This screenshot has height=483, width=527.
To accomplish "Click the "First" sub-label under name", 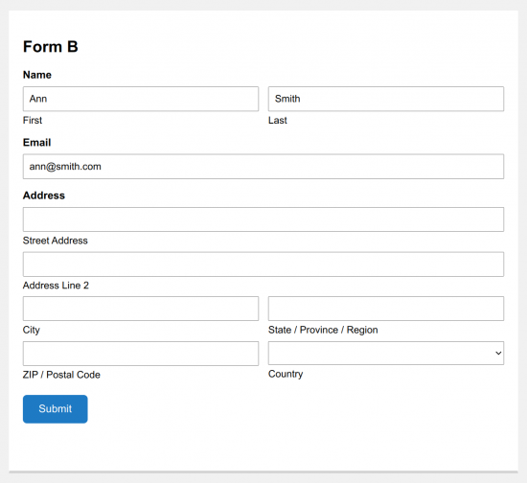I will point(33,121).
